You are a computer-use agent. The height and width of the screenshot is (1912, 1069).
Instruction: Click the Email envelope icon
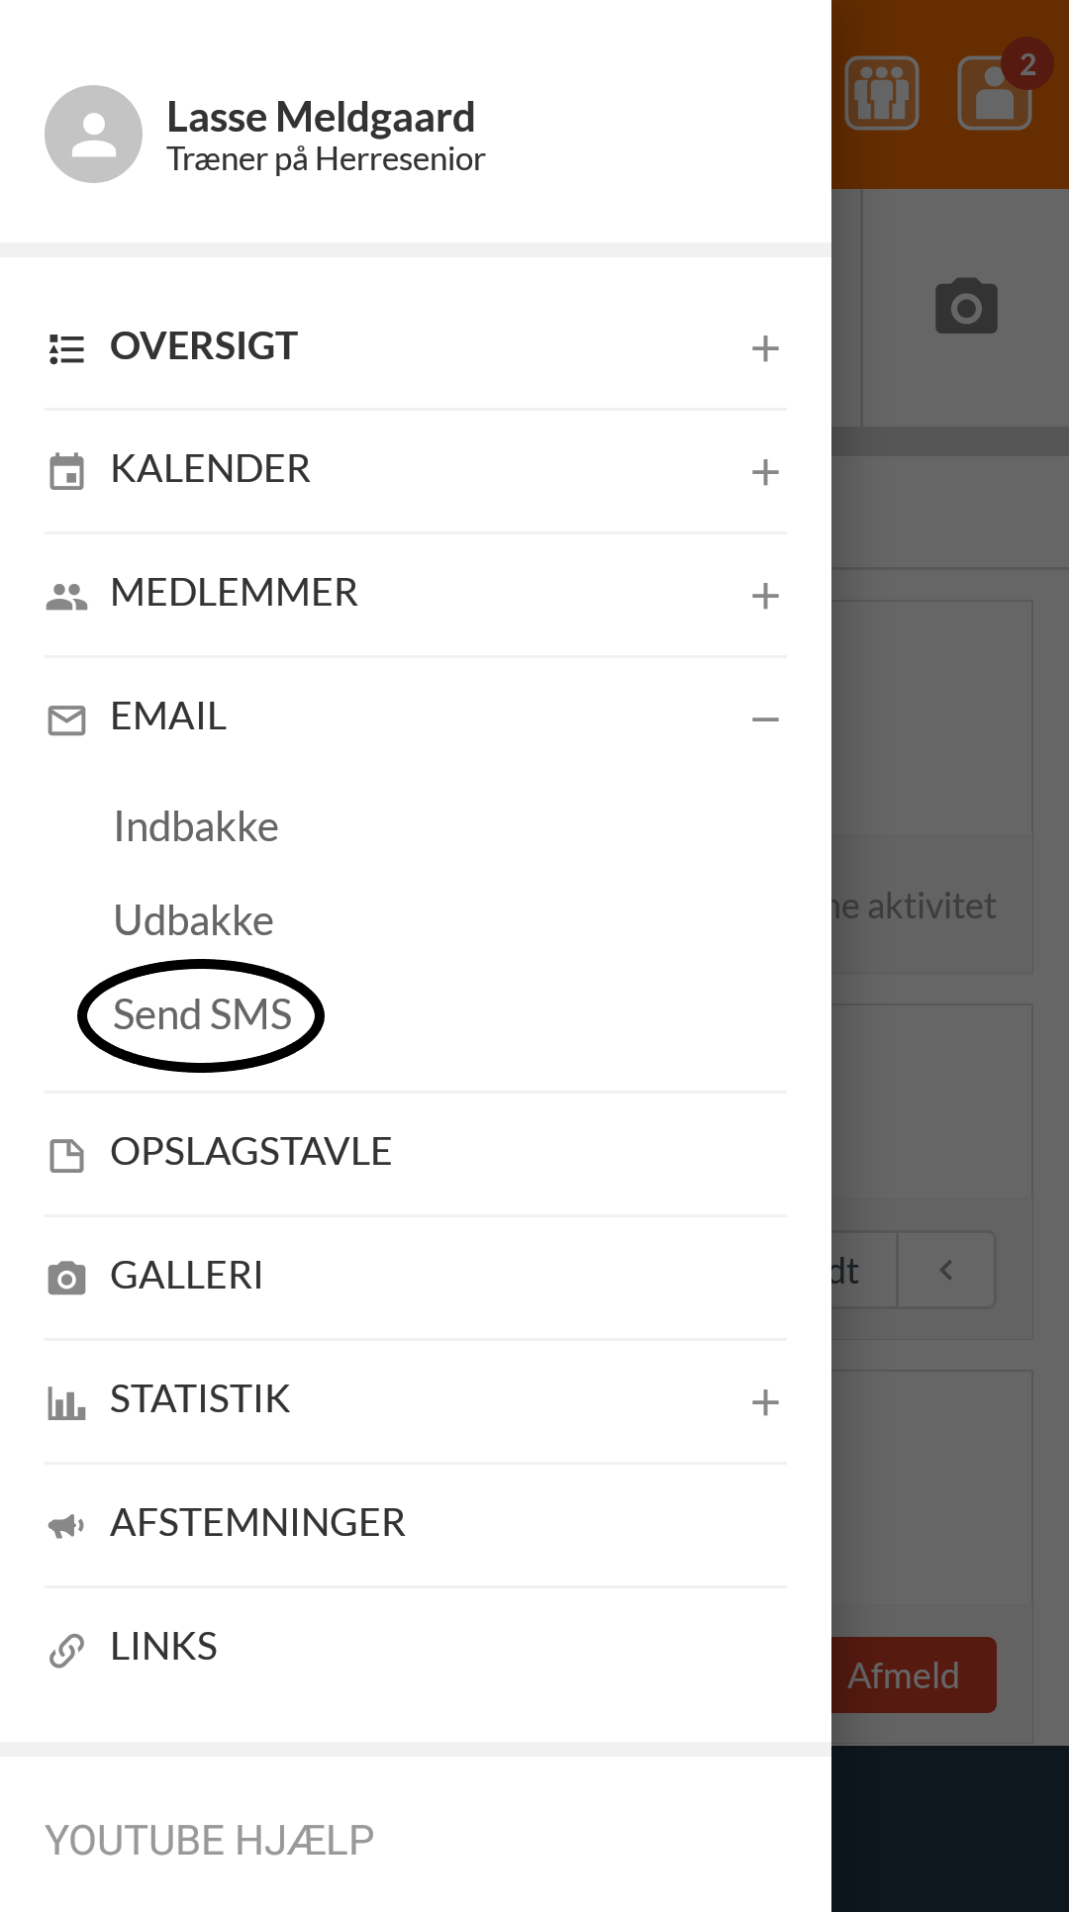click(x=66, y=719)
